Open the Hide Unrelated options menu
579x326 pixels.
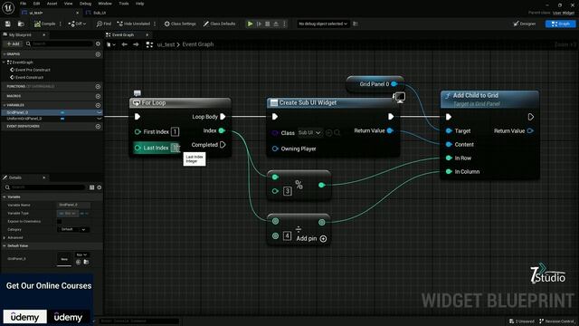pos(155,24)
